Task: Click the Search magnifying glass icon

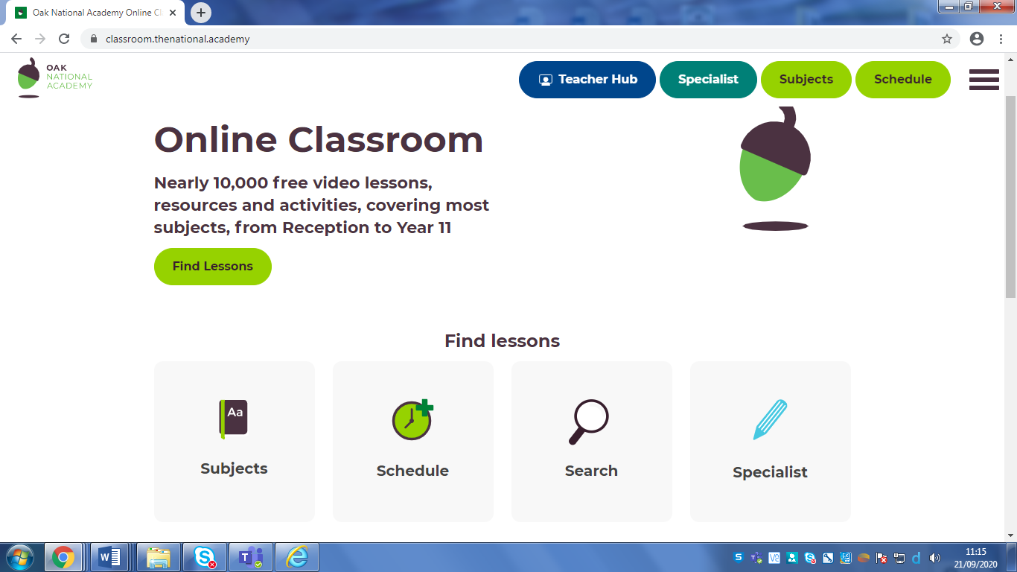Action: click(x=589, y=422)
